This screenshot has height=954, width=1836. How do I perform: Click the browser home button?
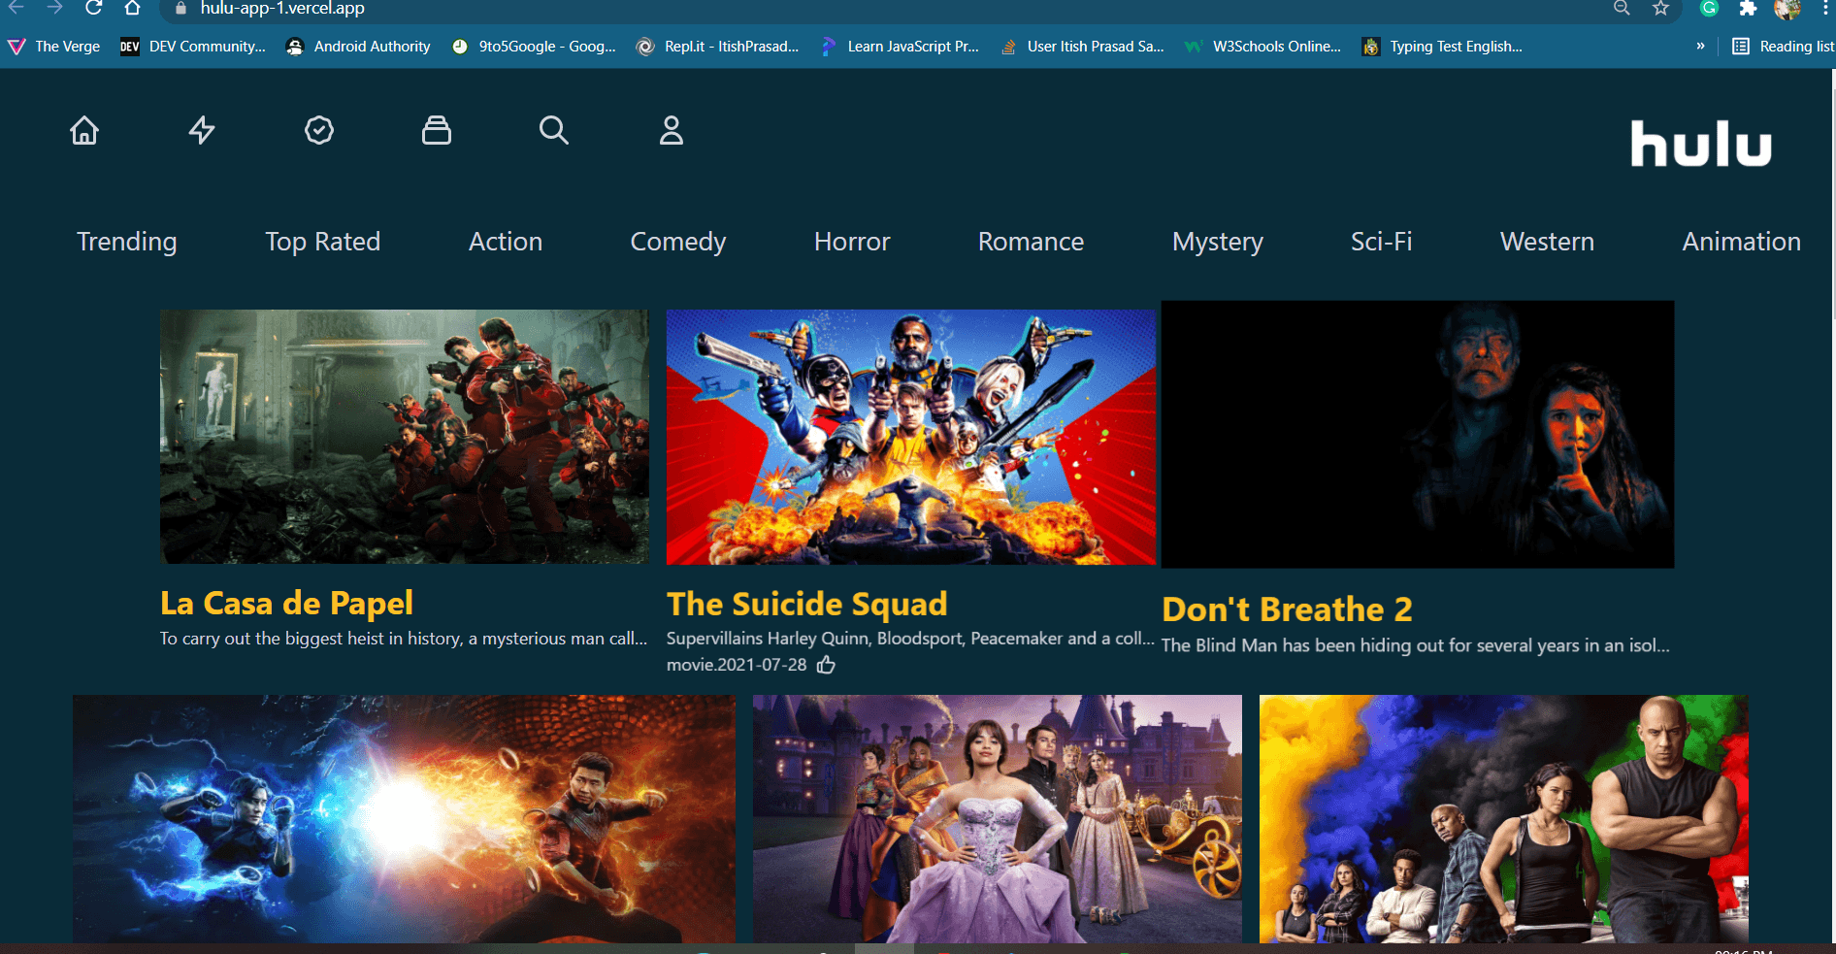pos(133,8)
